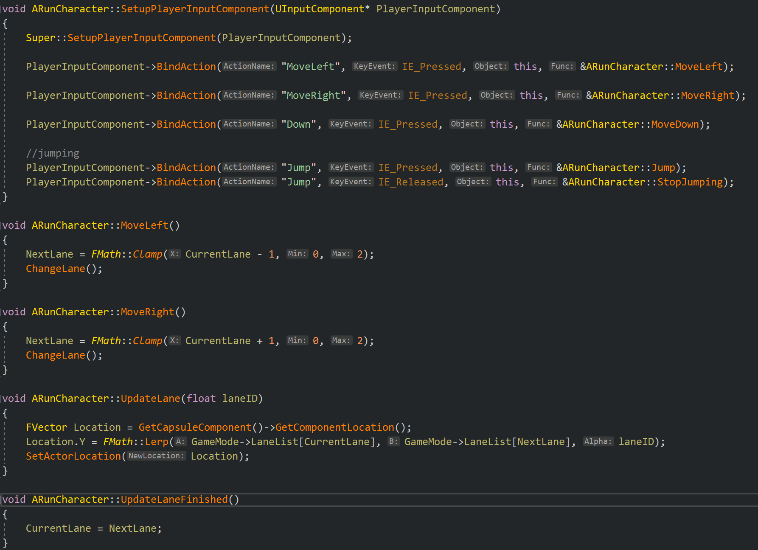758x550 pixels.
Task: Click the 'CurrentLane - 1' expression
Action: click(230, 254)
